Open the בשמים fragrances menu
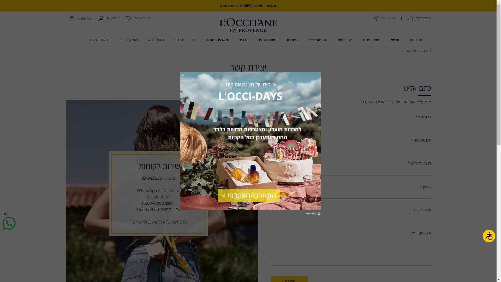Screen dimensions: 501x282 pos(292,40)
